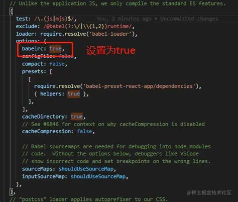Click the closing curly bracket before postcss comment

11,191
